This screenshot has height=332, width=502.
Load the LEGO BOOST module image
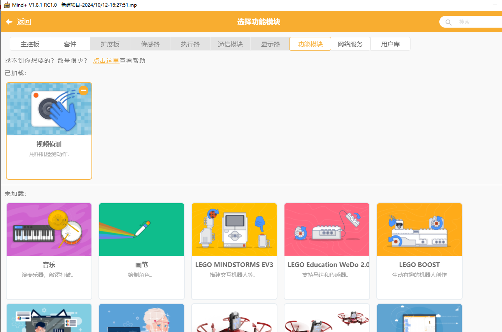pos(420,229)
